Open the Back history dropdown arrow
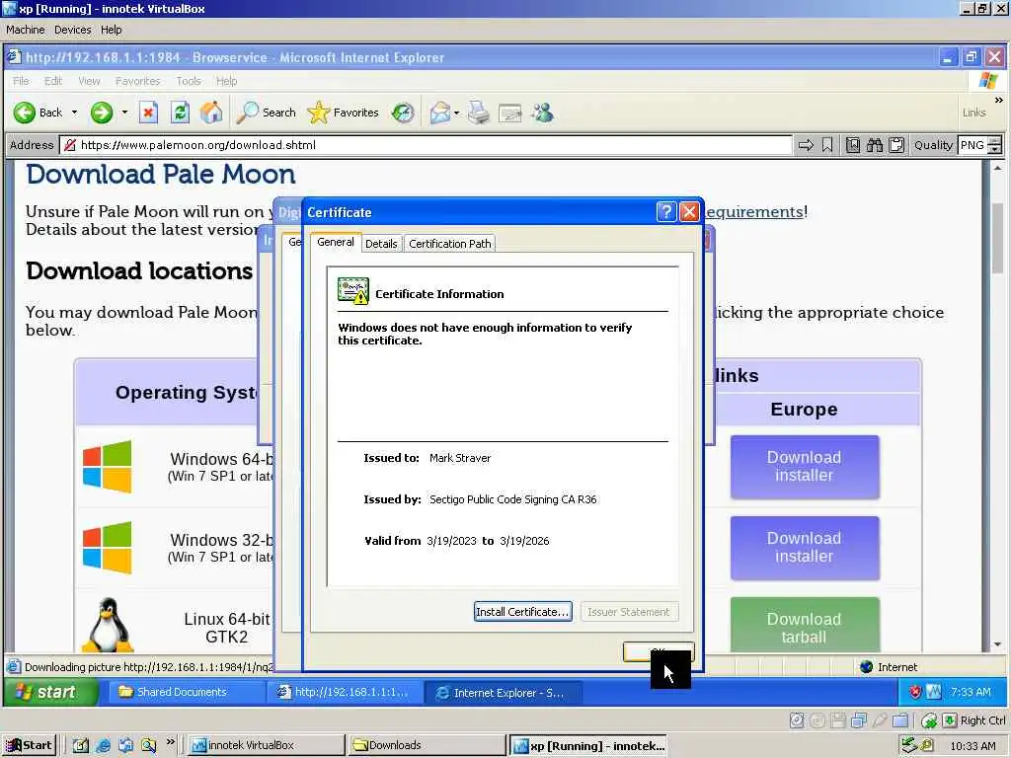1011x758 pixels. 74,113
